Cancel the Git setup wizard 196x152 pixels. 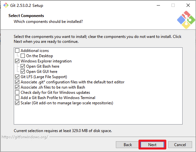180,144
